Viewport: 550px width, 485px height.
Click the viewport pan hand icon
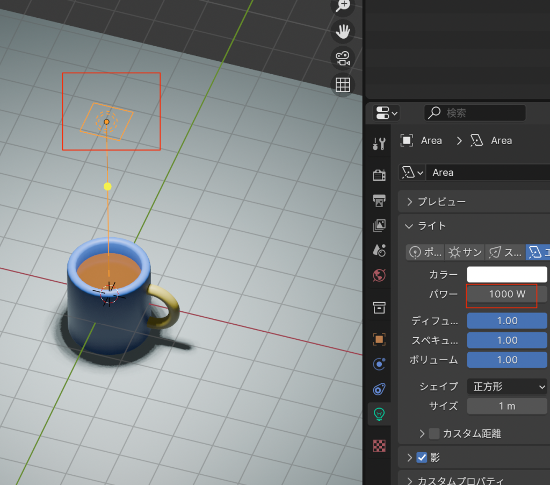[x=343, y=32]
